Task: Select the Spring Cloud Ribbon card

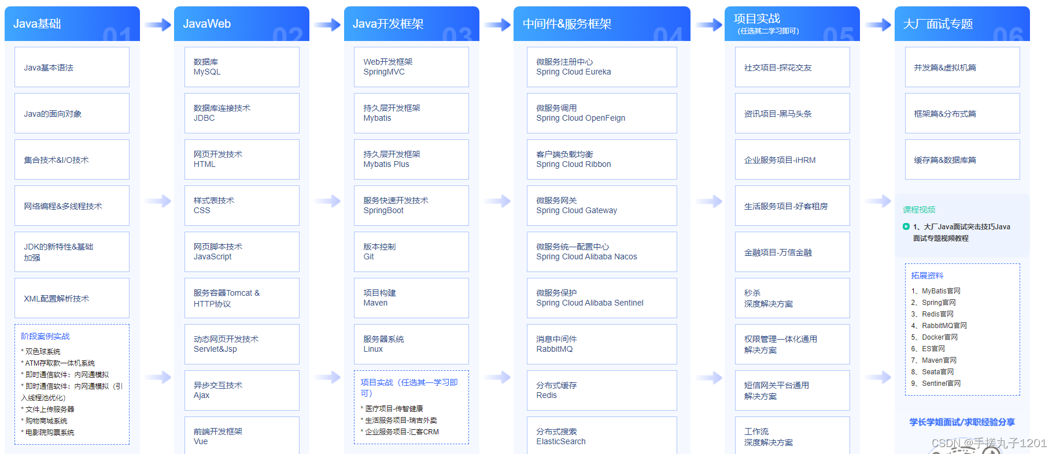Action: 602,159
